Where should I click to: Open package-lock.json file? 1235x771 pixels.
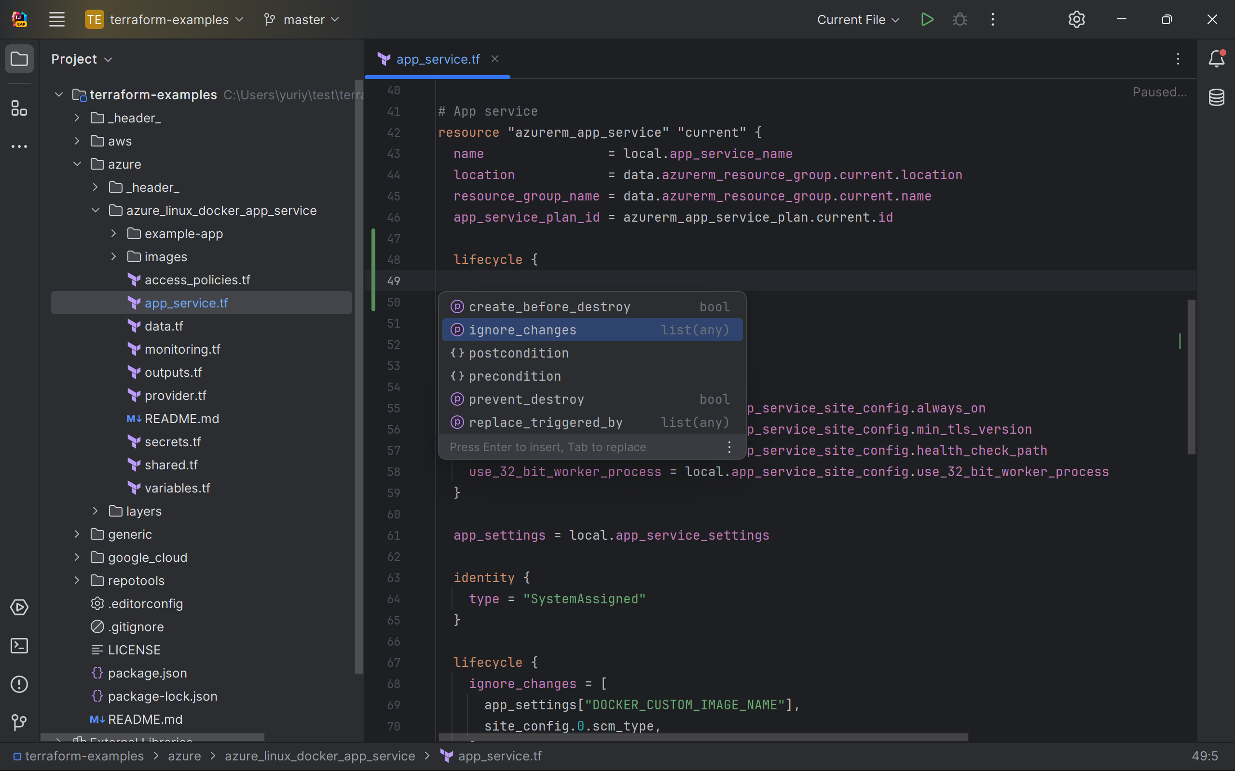[162, 696]
